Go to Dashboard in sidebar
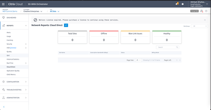This screenshot has height=110, width=211. point(11,17)
